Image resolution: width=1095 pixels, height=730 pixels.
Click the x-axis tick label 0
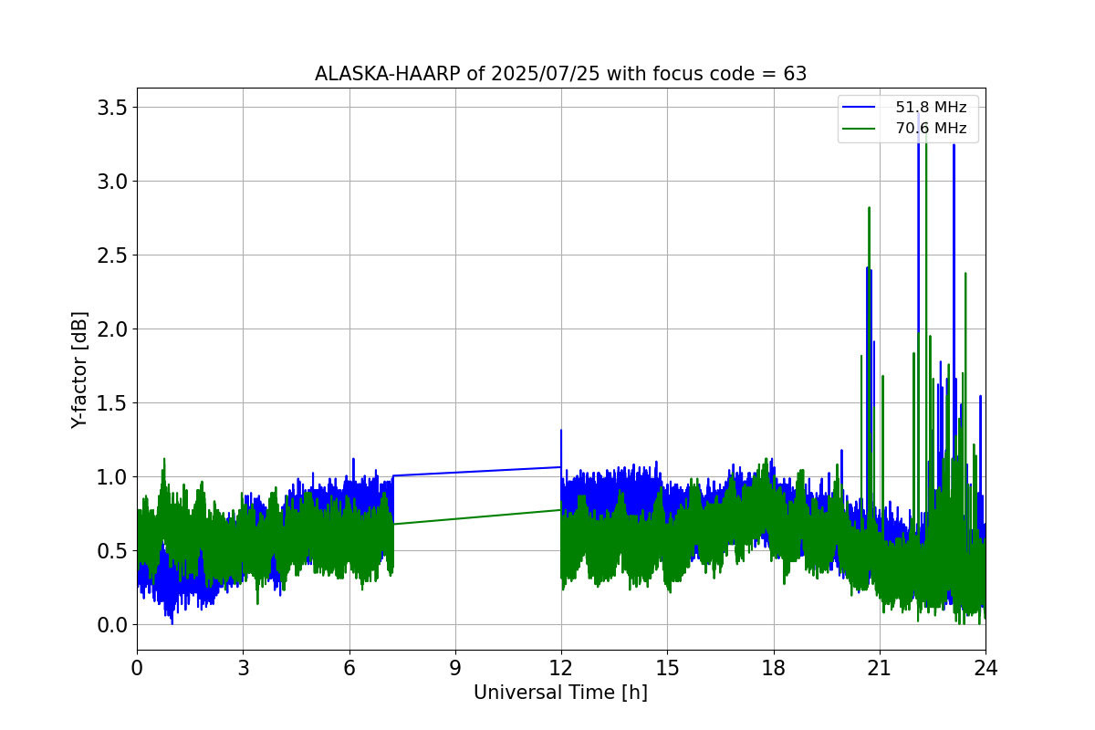[x=137, y=667]
